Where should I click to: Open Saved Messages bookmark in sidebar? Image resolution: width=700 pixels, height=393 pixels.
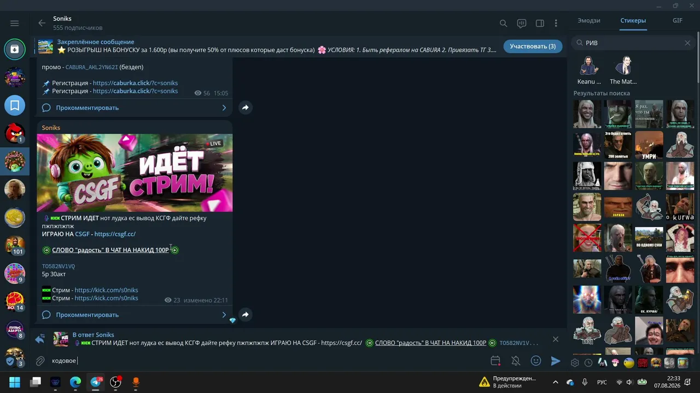pyautogui.click(x=15, y=105)
